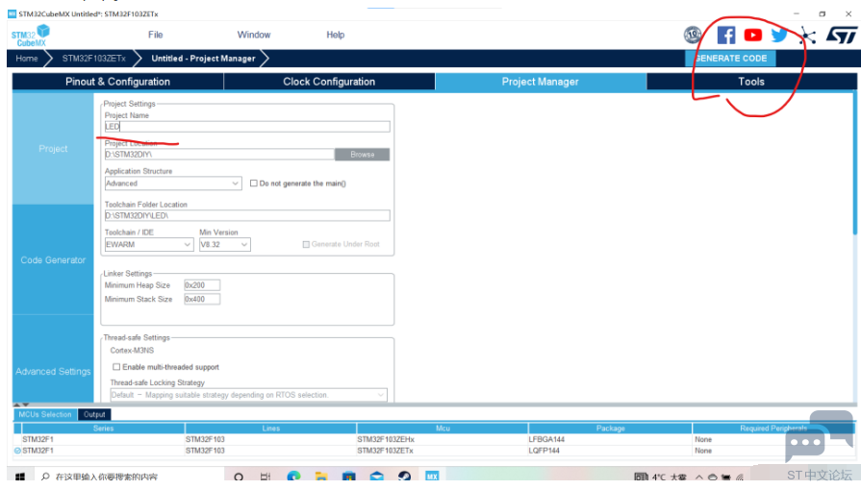Click Untitled - Project Manager breadcrumb
This screenshot has width=861, height=490.
click(x=204, y=59)
